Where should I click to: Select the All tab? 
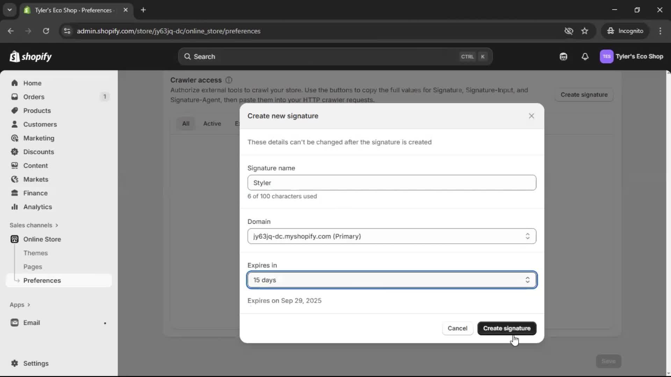(186, 123)
